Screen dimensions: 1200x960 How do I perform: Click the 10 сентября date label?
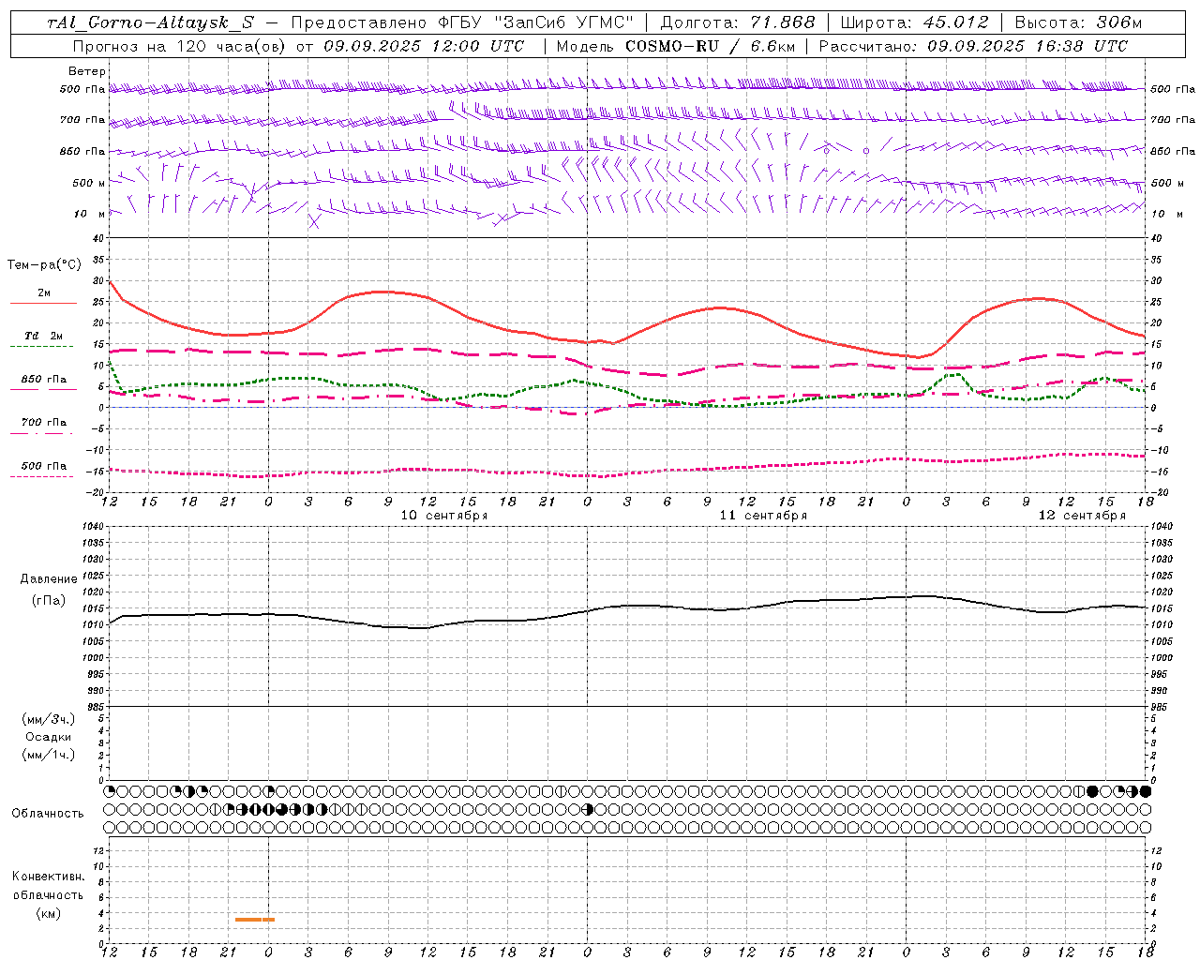click(444, 516)
